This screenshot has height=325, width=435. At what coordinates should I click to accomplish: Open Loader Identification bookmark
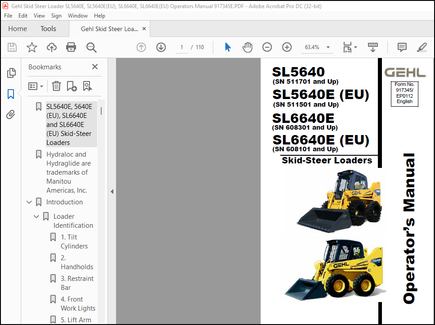click(73, 221)
